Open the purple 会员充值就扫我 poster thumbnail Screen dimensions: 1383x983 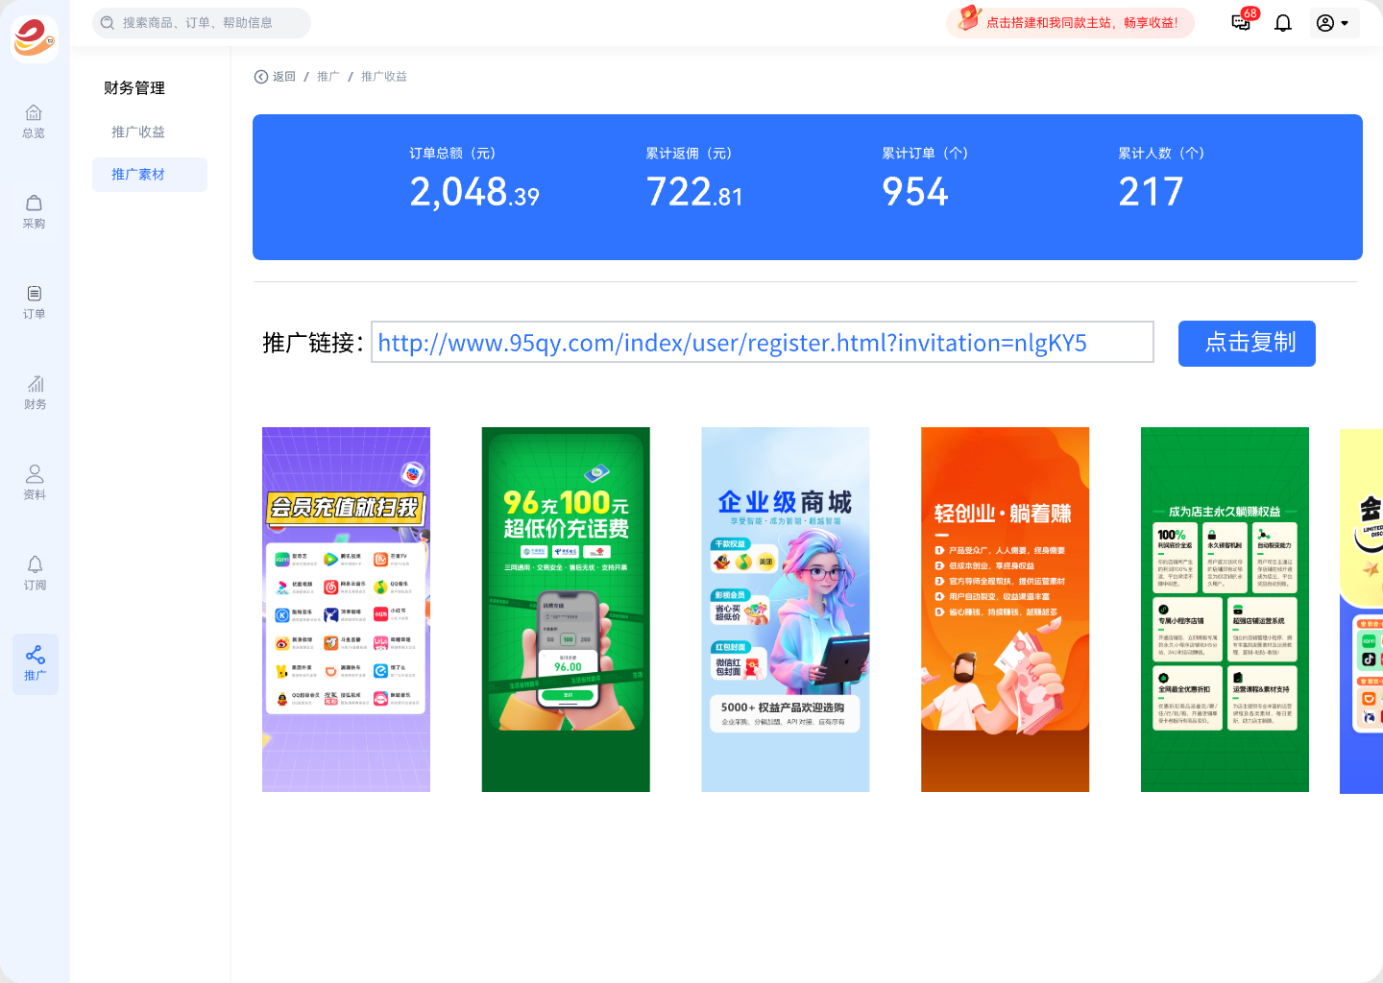coord(346,609)
